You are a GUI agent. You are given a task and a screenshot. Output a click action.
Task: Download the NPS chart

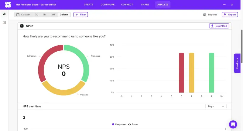[219, 26]
